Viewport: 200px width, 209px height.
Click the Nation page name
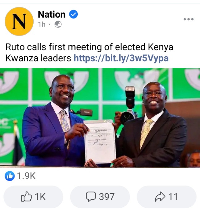click(x=52, y=14)
